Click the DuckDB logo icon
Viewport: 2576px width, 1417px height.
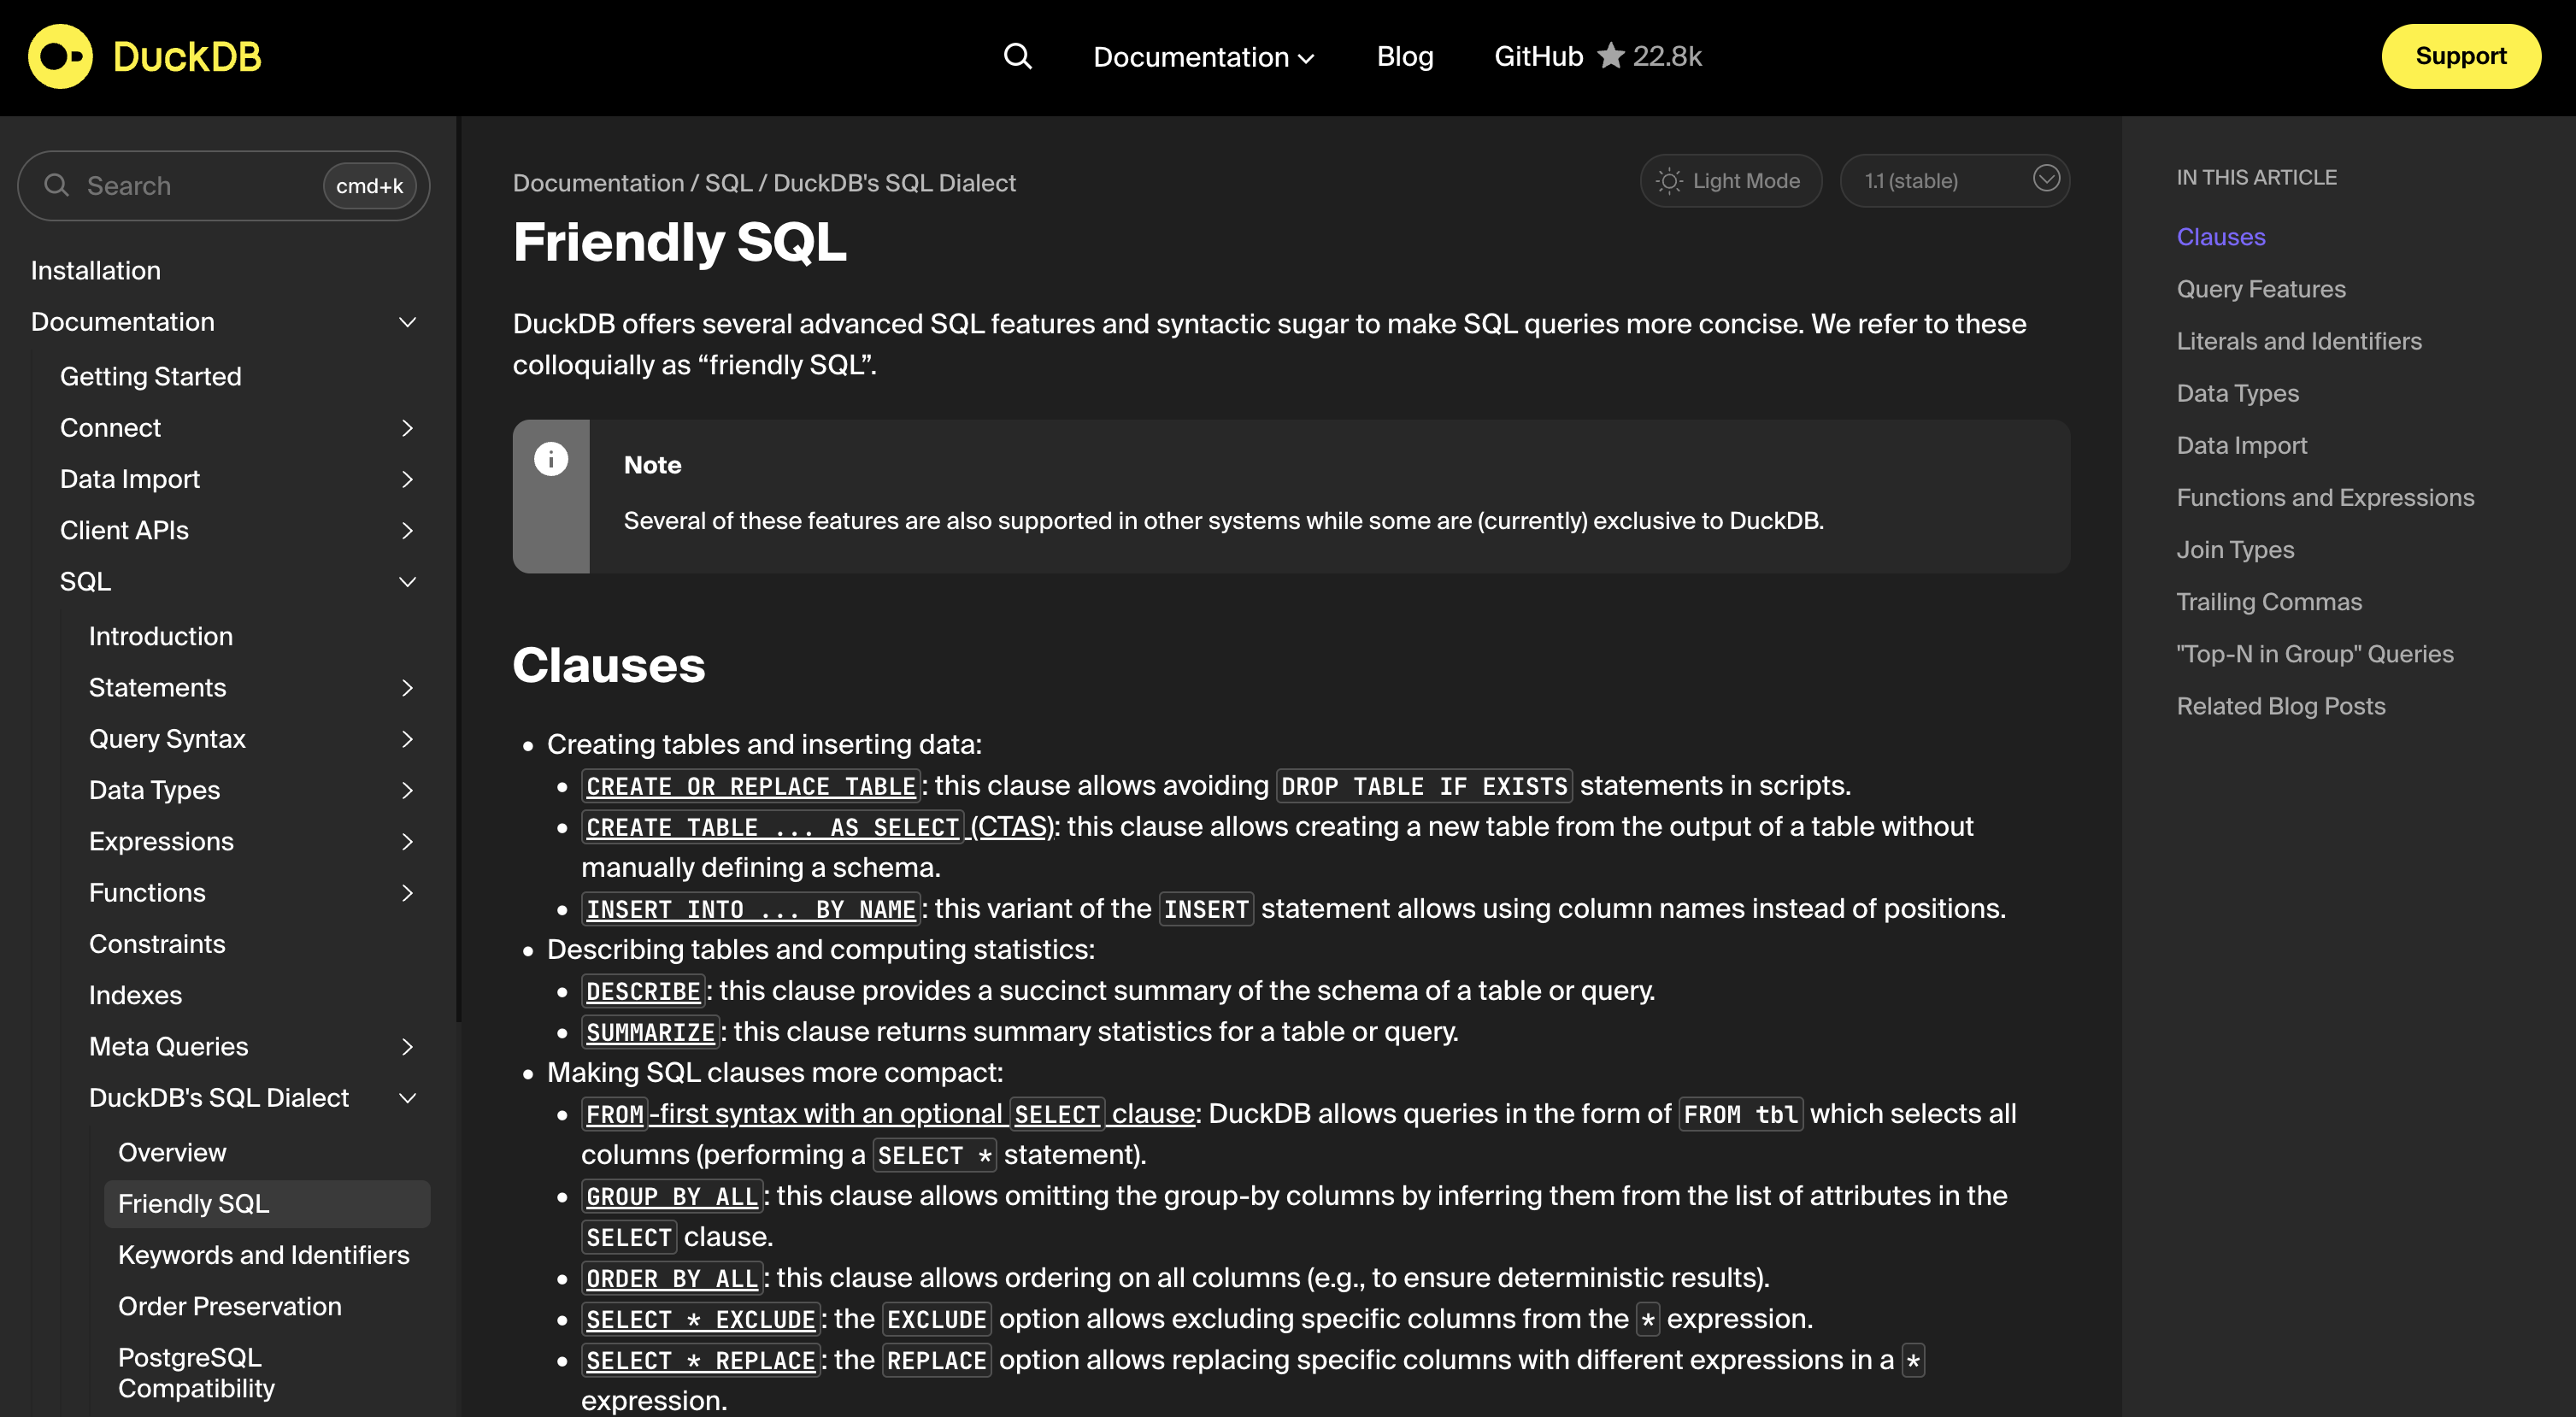(x=60, y=57)
